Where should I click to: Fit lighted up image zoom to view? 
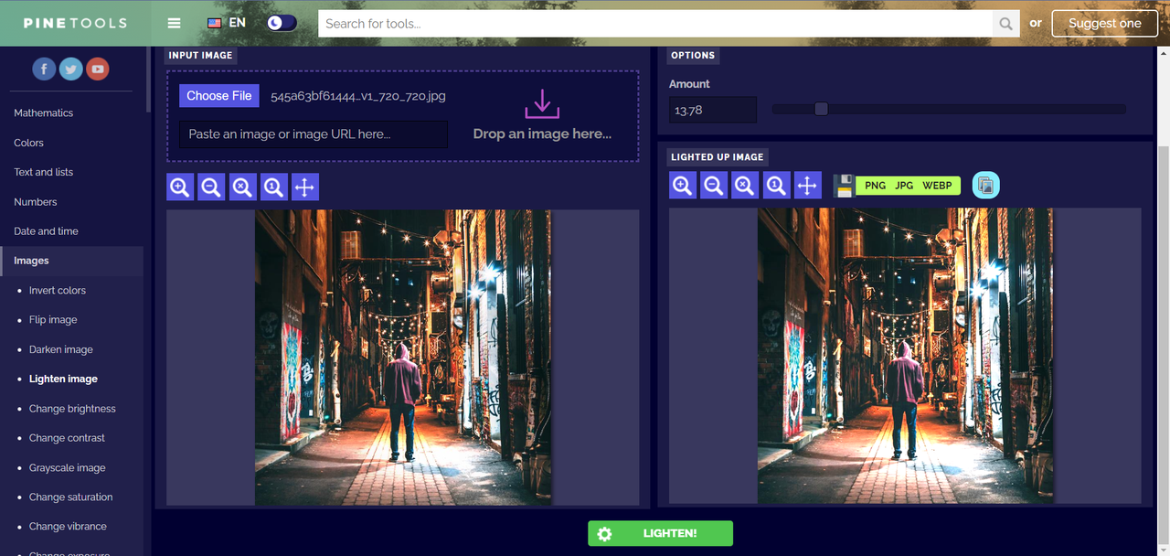click(x=745, y=186)
